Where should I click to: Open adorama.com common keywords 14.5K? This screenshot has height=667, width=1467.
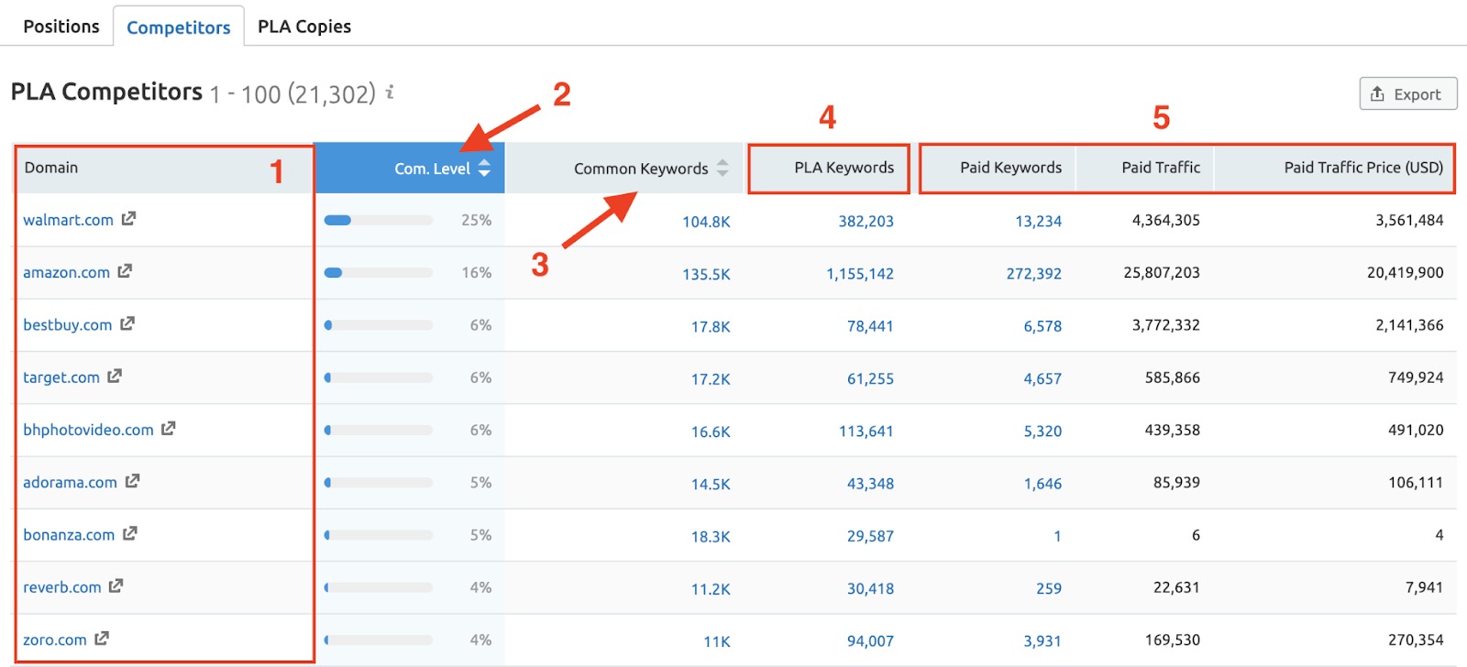[x=711, y=483]
